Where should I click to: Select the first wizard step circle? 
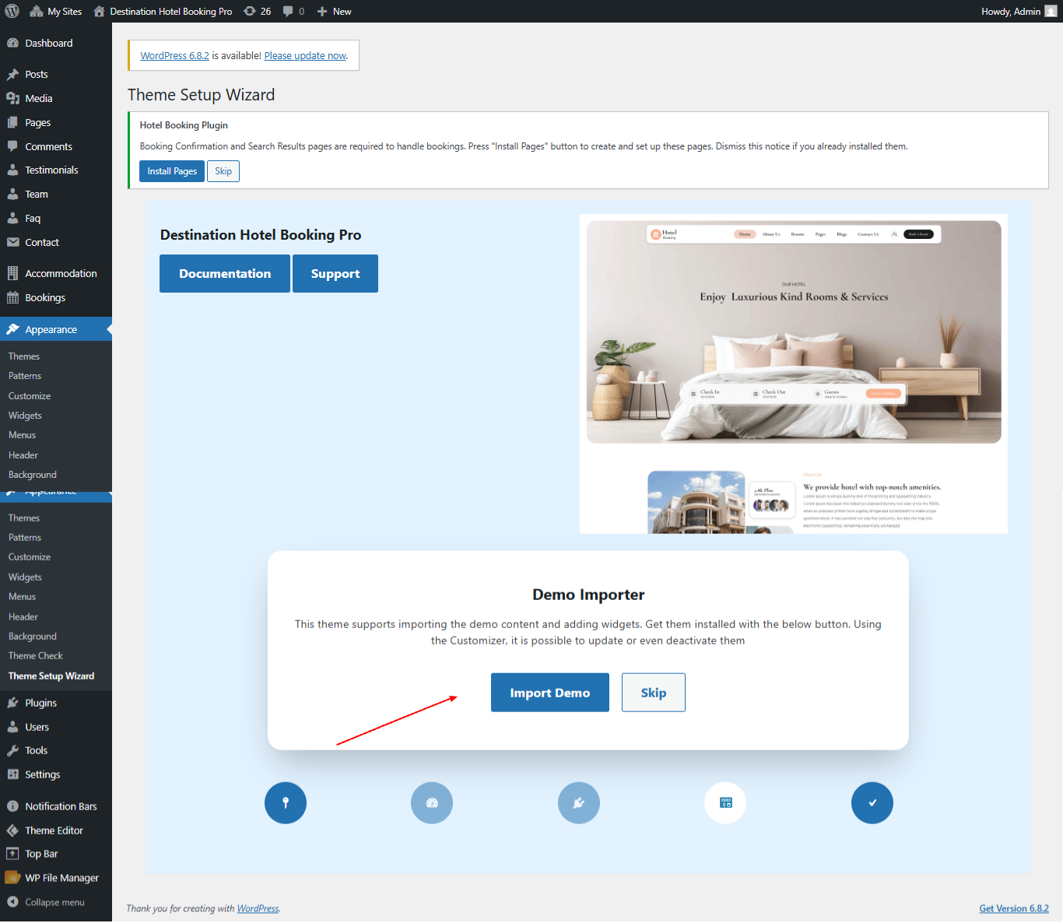(x=286, y=803)
